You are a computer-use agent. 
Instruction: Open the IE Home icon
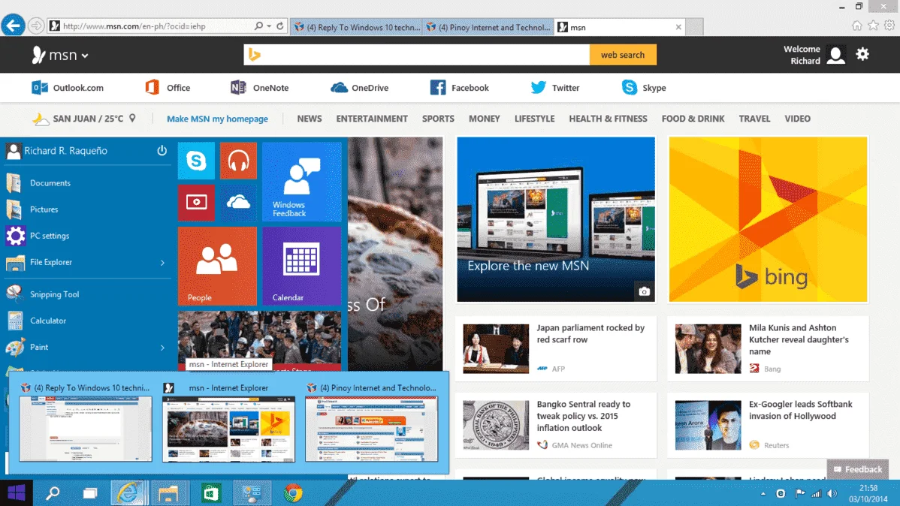(857, 26)
